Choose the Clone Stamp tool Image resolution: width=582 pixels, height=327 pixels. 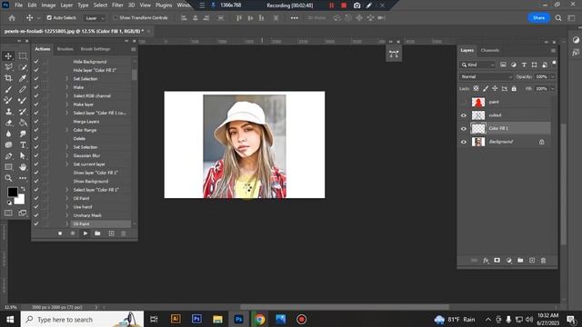click(x=8, y=112)
